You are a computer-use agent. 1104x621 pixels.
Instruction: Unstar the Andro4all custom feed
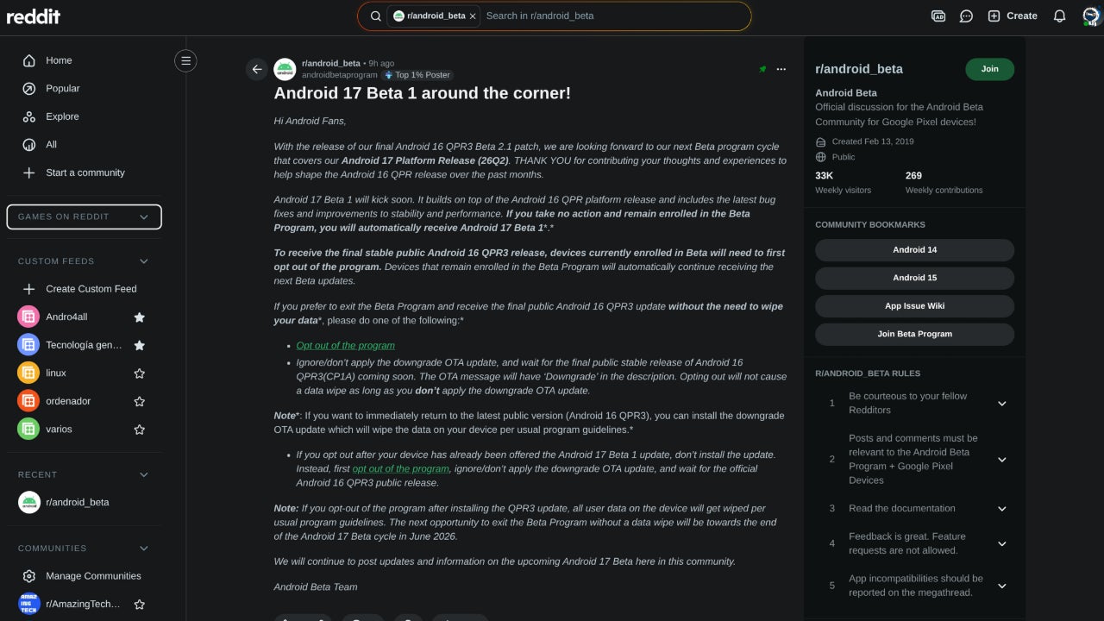[x=139, y=317]
